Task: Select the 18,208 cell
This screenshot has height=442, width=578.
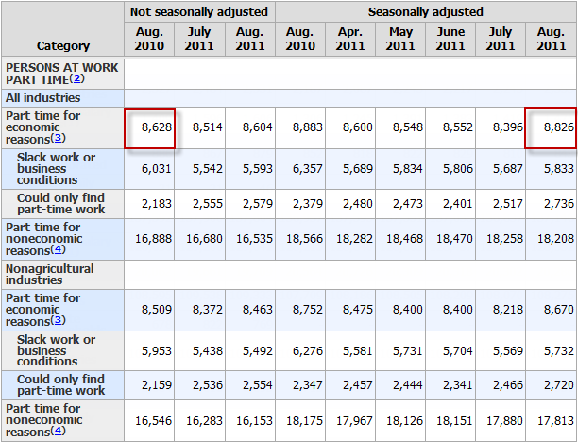Action: click(x=552, y=239)
